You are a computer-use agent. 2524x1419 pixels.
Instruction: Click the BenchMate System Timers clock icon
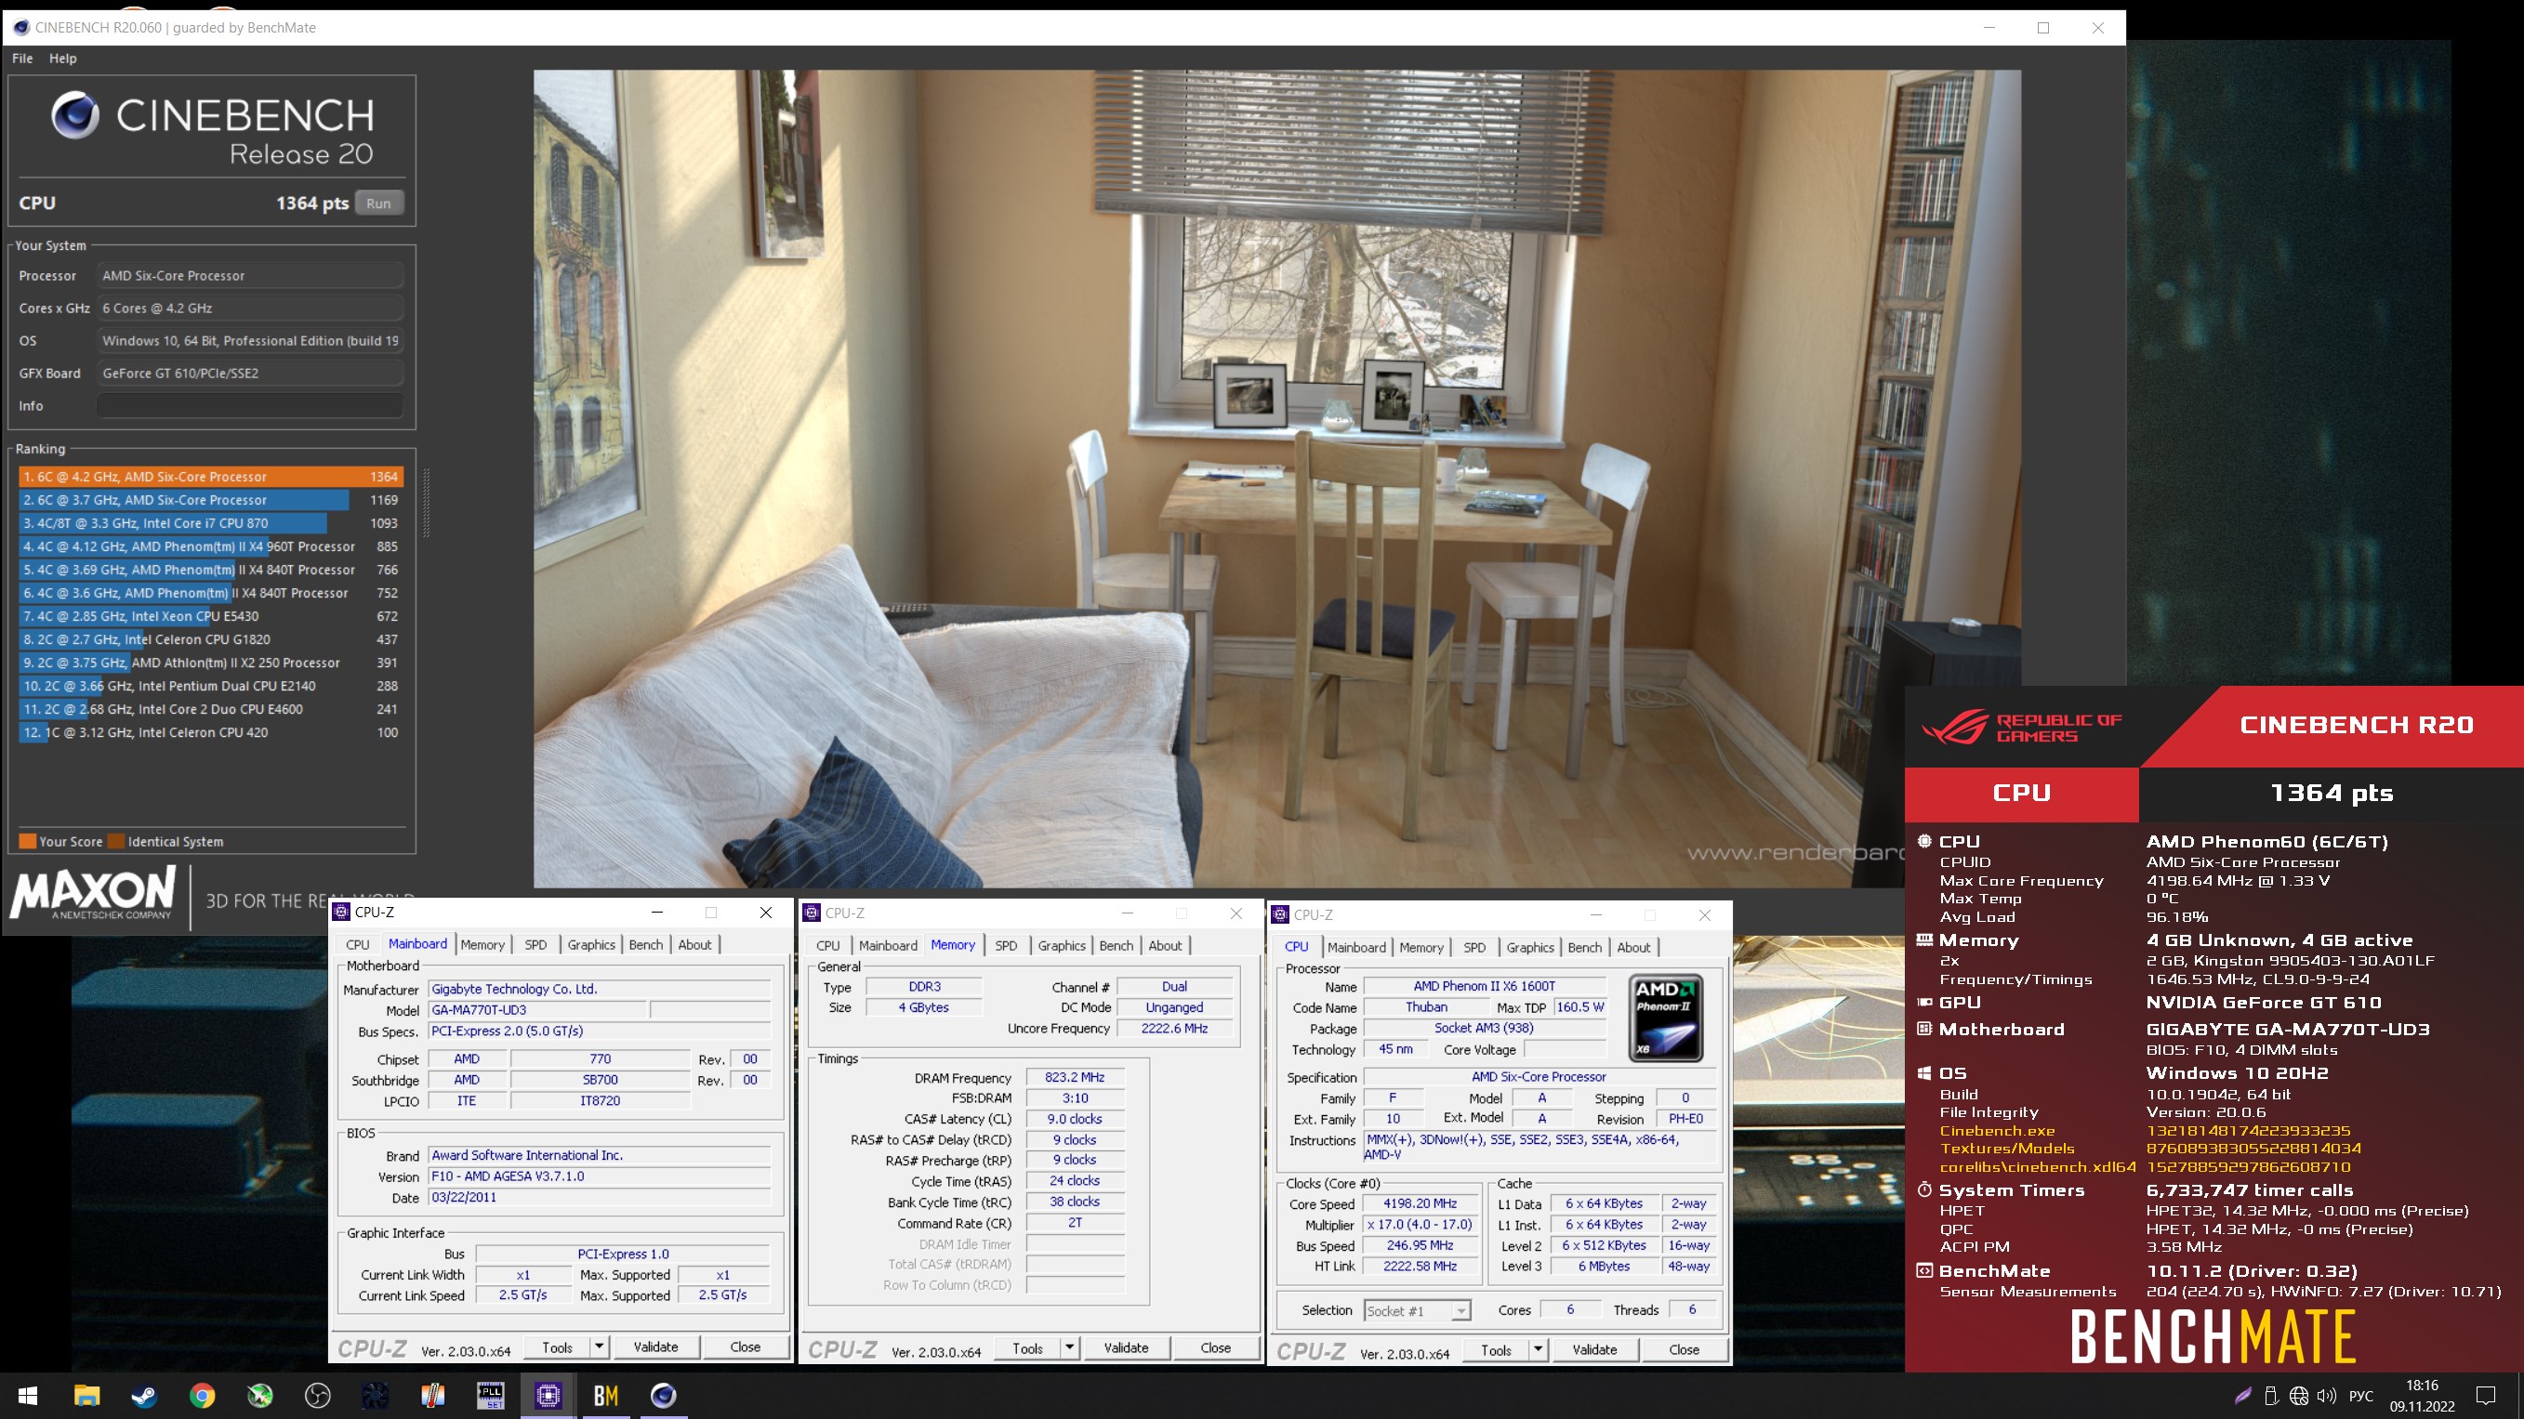pos(1924,1189)
